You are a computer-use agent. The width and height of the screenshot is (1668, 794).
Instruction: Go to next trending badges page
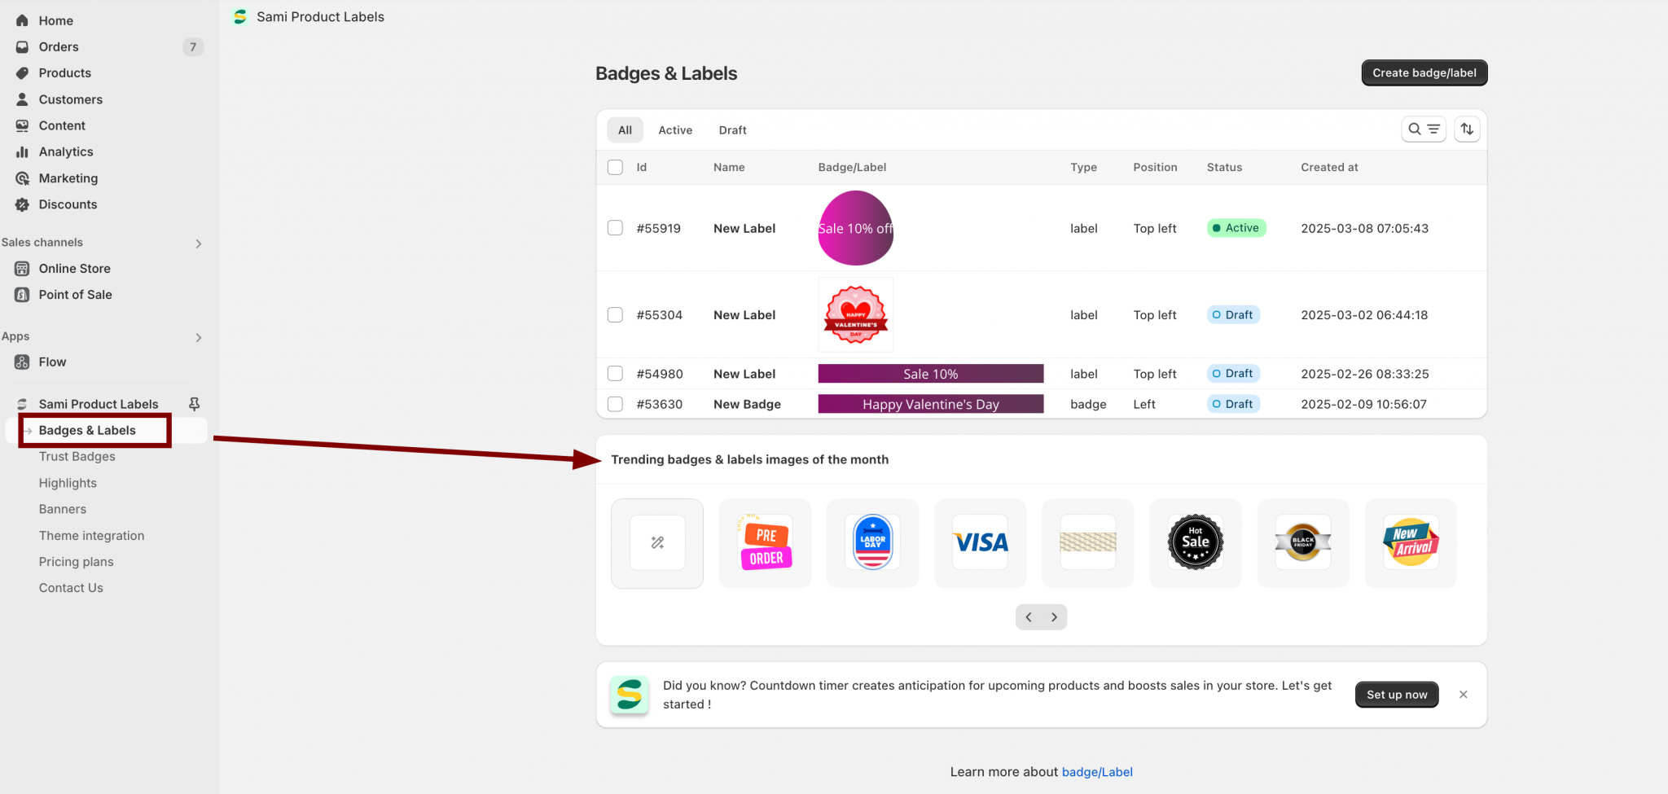pos(1054,617)
